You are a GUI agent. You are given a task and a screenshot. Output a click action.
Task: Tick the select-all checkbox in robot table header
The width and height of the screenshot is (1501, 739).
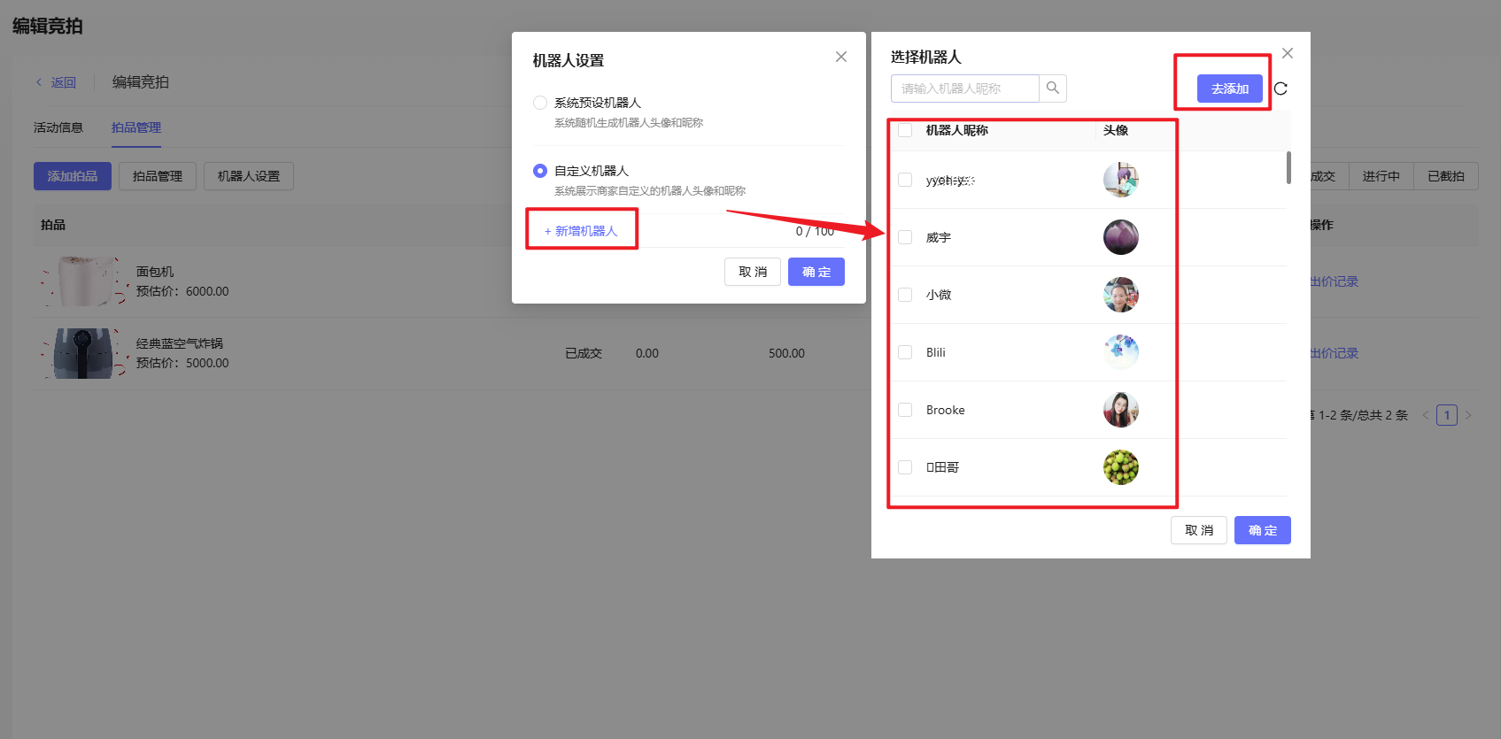pos(905,130)
